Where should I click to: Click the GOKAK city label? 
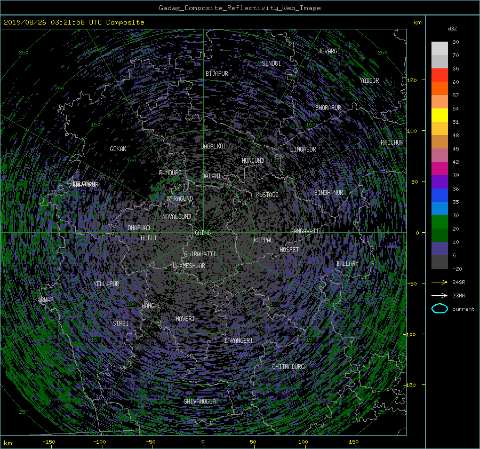118,148
